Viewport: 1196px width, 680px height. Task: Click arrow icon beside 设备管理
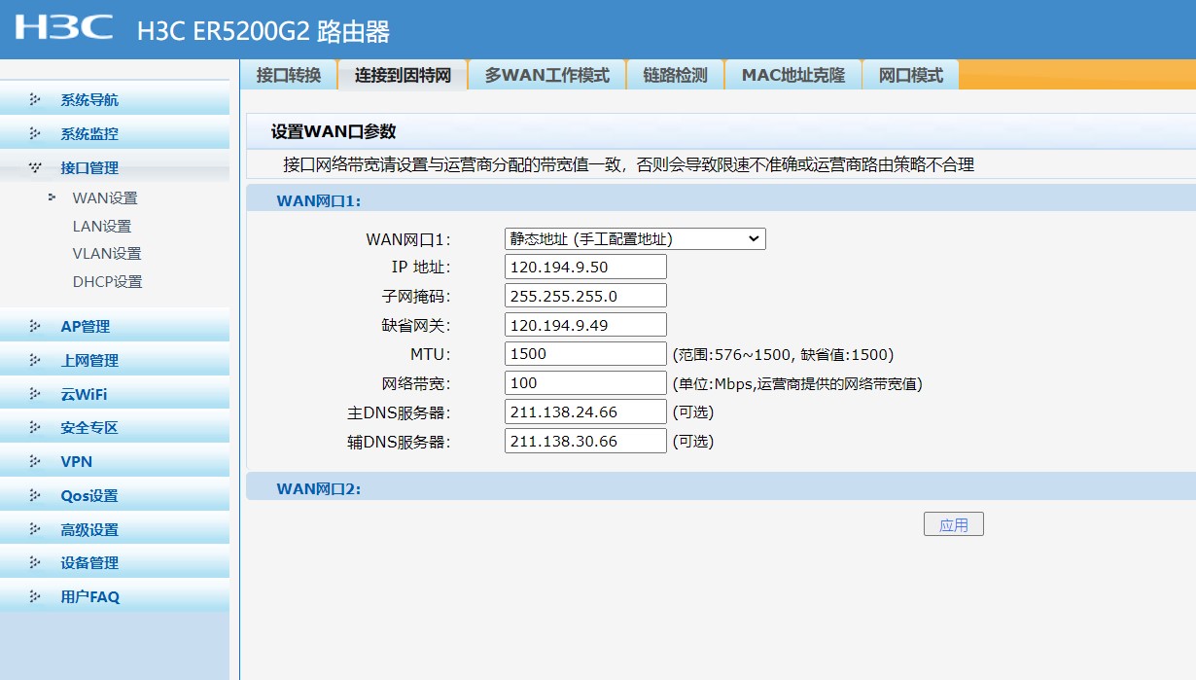[x=35, y=562]
